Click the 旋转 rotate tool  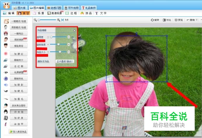pos(155,20)
